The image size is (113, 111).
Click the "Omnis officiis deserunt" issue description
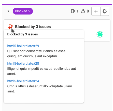tap(40, 89)
